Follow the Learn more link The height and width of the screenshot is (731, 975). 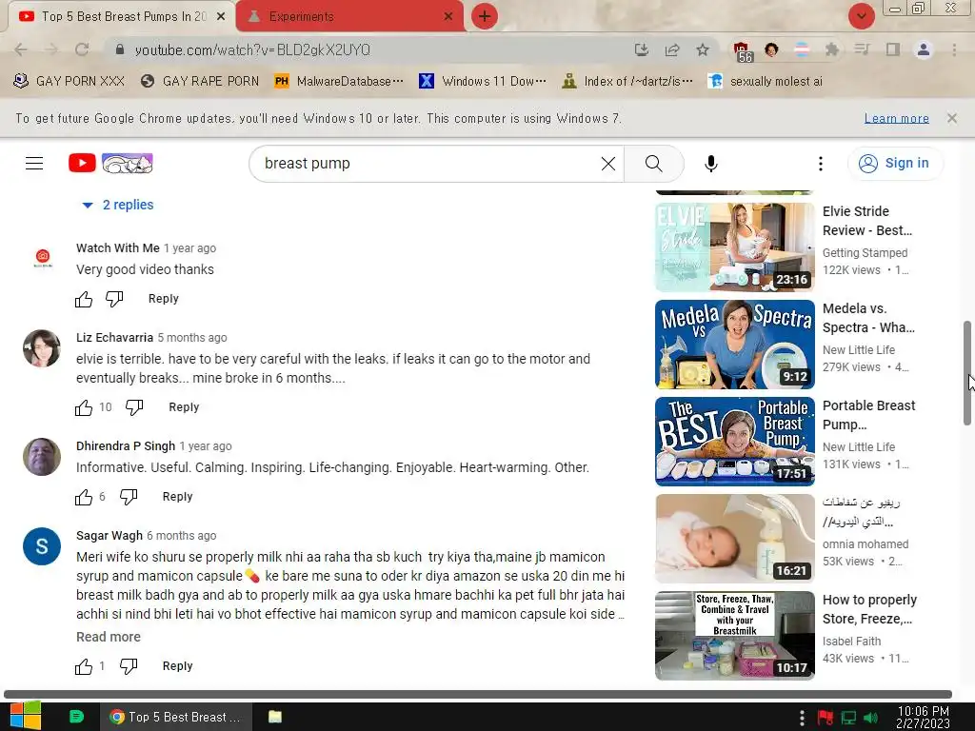(x=897, y=118)
